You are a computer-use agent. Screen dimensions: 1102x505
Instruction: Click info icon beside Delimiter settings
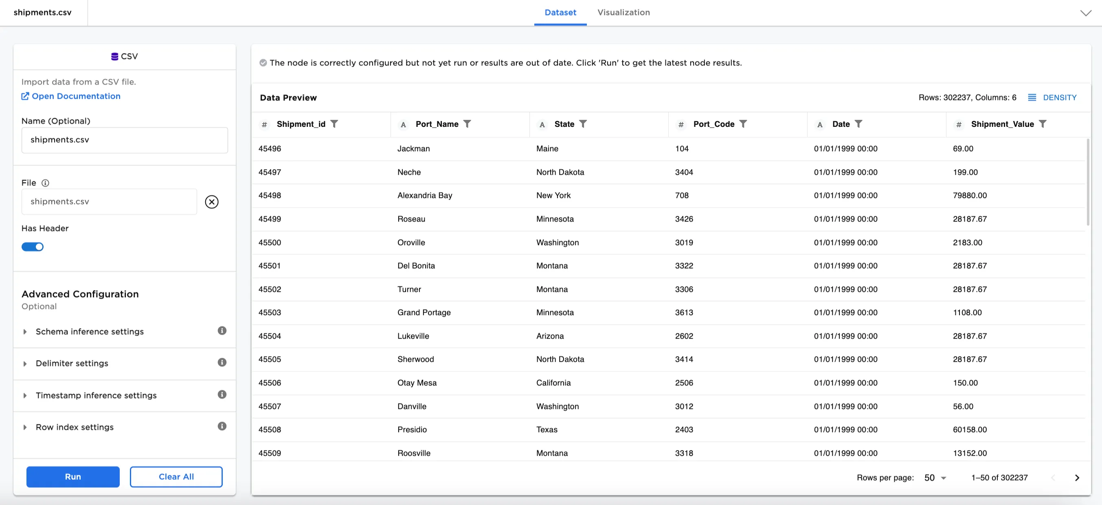222,362
